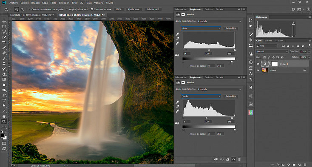Open lower 'Ajuste preestablecido' A medida dropdown

pos(219,89)
